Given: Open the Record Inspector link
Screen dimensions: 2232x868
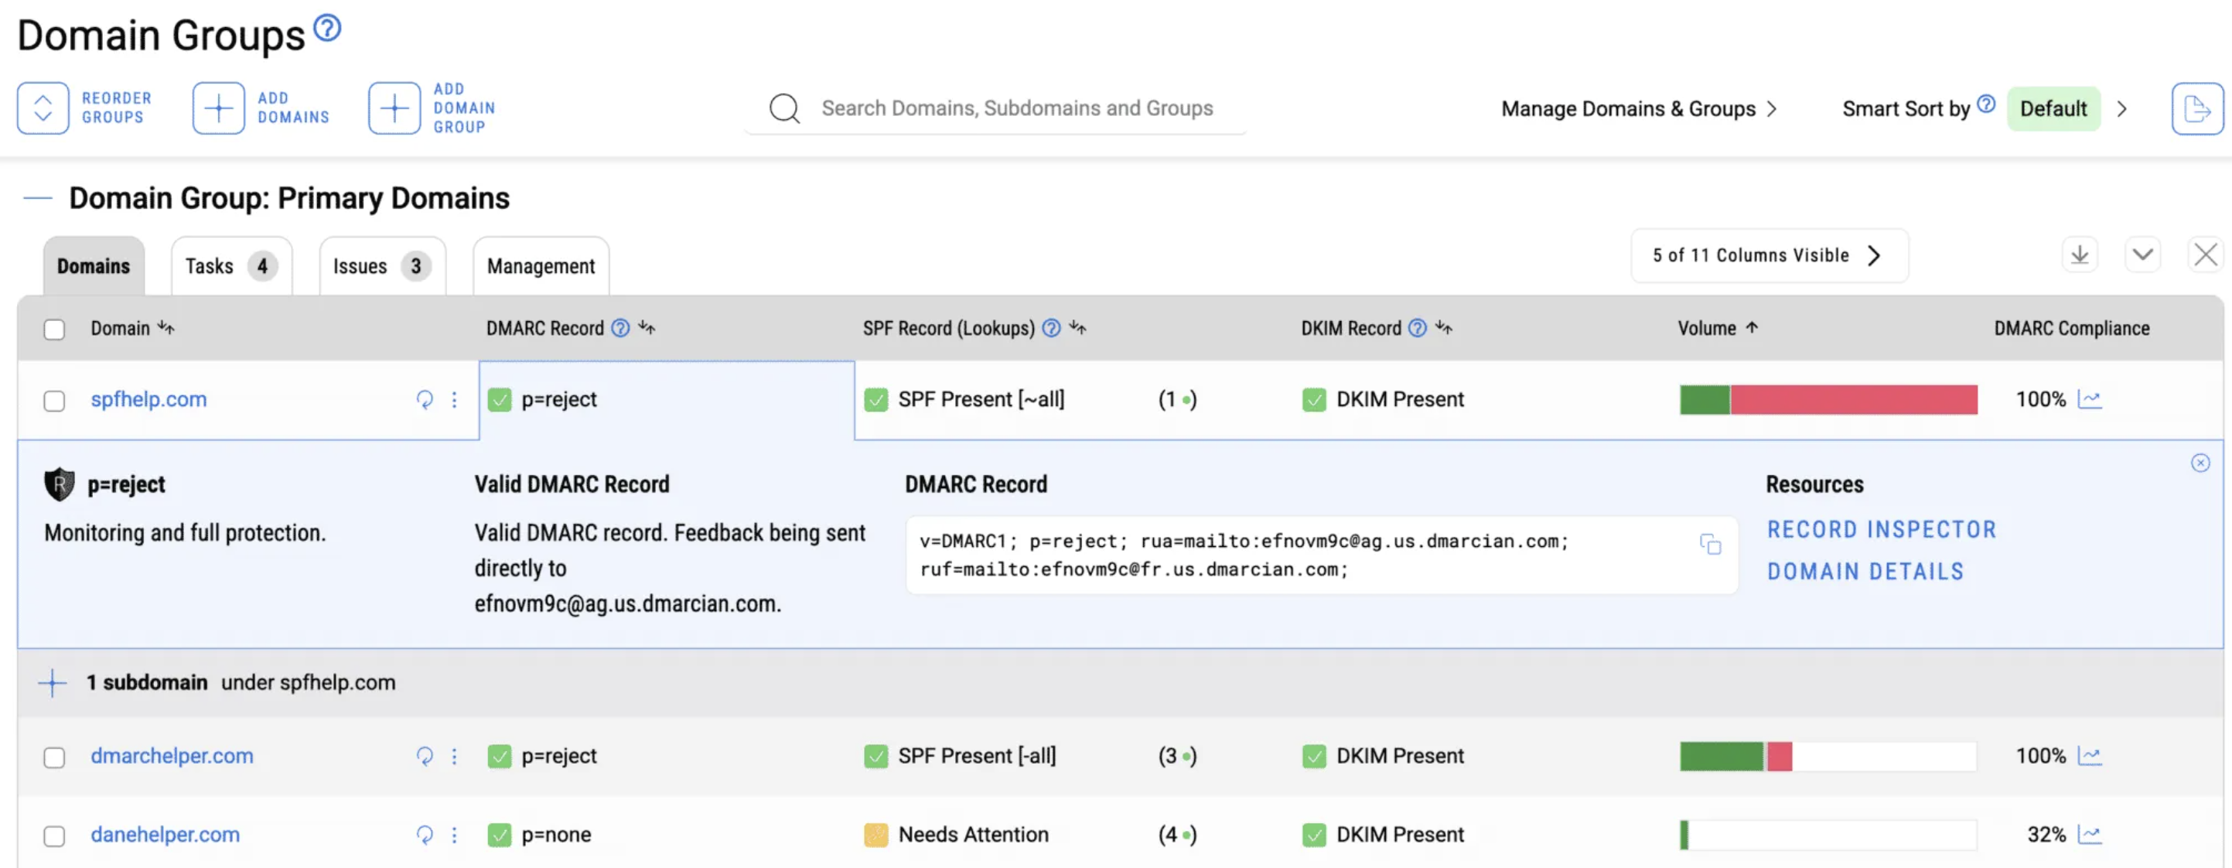Looking at the screenshot, I should pos(1881,530).
